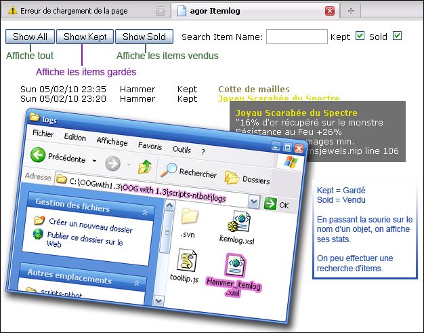The image size is (424, 333).
Task: Click the logs folder title icon
Action: tap(35, 117)
